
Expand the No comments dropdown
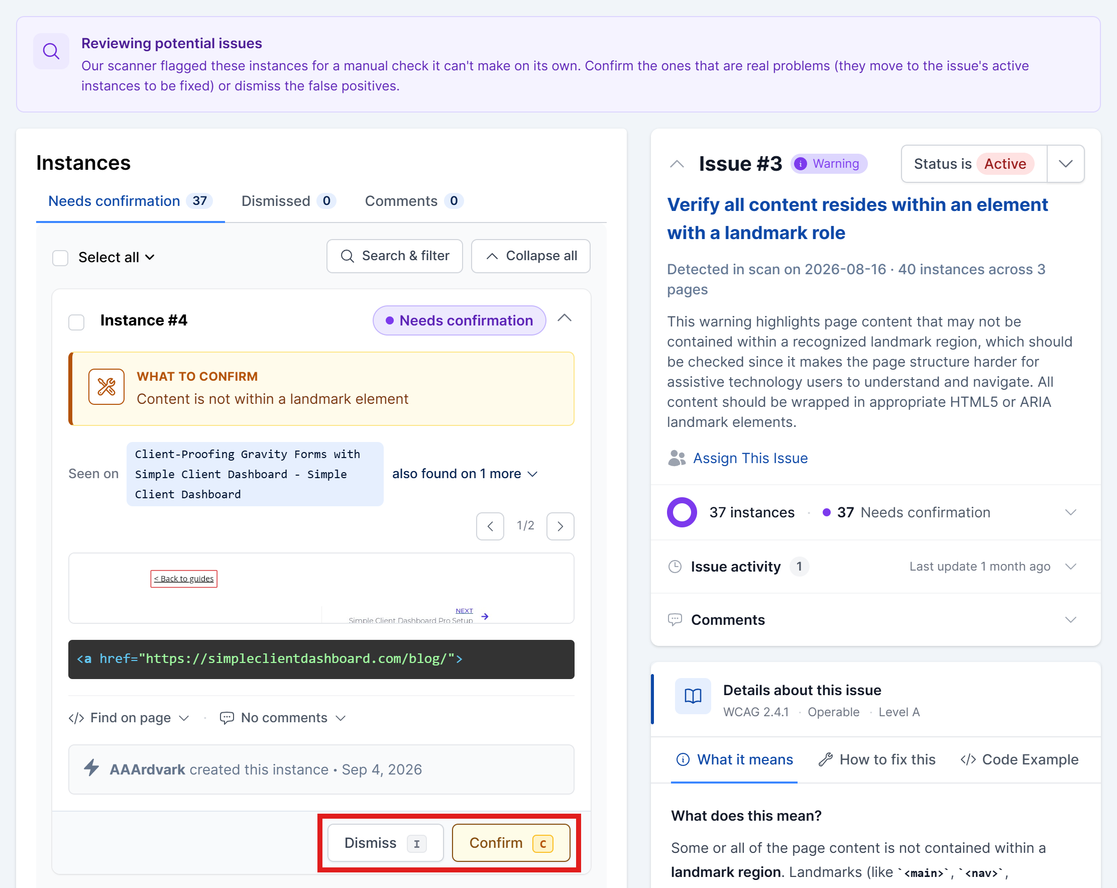tap(283, 718)
